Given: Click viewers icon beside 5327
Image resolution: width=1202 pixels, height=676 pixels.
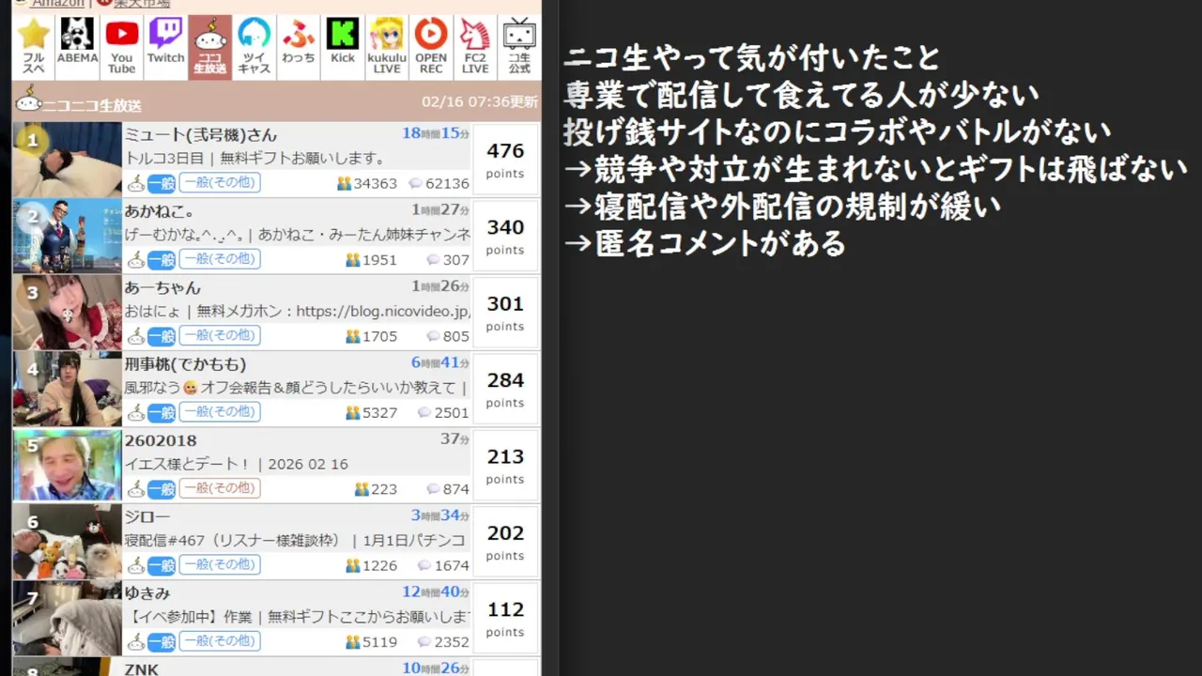Looking at the screenshot, I should point(353,412).
